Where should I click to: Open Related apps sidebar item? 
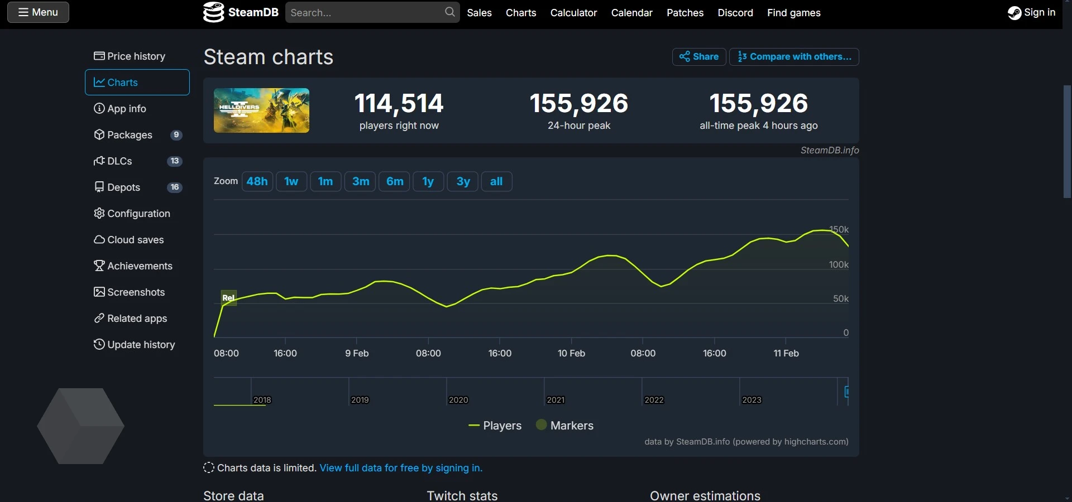(137, 318)
